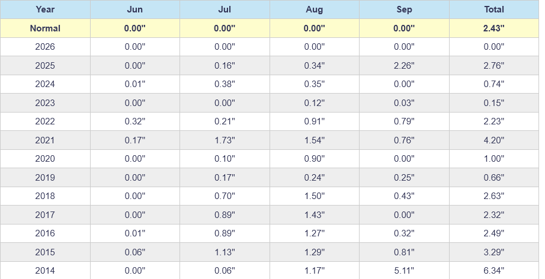Image resolution: width=545 pixels, height=279 pixels.
Task: Click the Jul column header
Action: 225,9
